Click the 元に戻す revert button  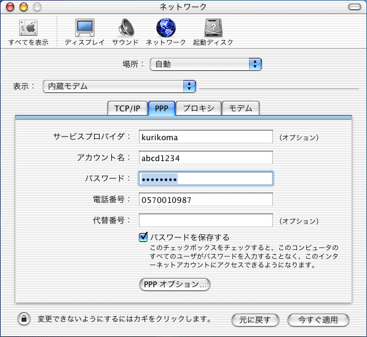pyautogui.click(x=255, y=320)
